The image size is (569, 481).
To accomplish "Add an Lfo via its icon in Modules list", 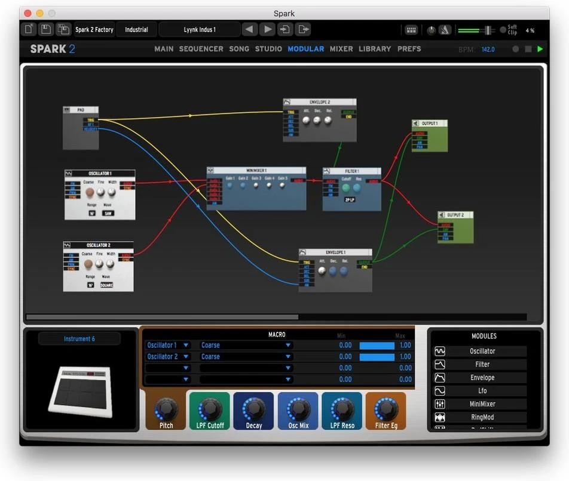I will (x=439, y=390).
